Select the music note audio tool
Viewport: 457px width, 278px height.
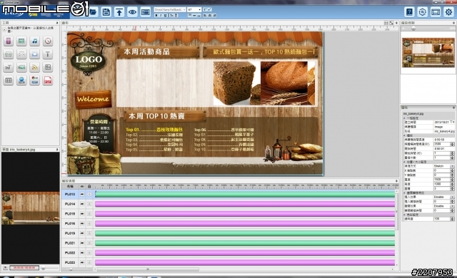(35, 41)
